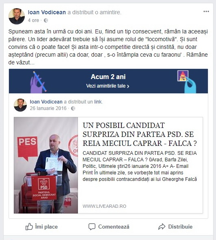The height and width of the screenshot is (240, 216).
Task: Open the three-dot post options menu
Action: coord(206,11)
